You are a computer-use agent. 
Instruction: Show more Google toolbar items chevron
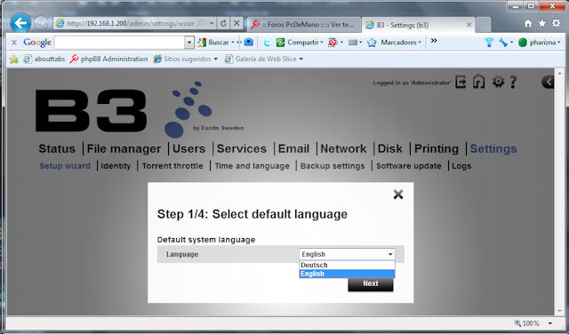[434, 41]
